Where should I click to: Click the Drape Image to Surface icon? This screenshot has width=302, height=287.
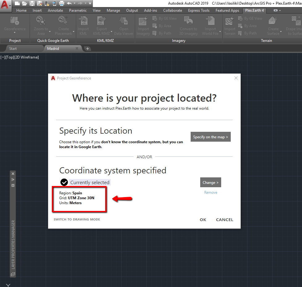296,21
